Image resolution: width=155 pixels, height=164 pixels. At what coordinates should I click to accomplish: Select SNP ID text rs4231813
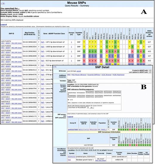(5, 106)
